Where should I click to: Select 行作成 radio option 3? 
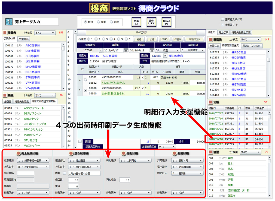[103, 39]
